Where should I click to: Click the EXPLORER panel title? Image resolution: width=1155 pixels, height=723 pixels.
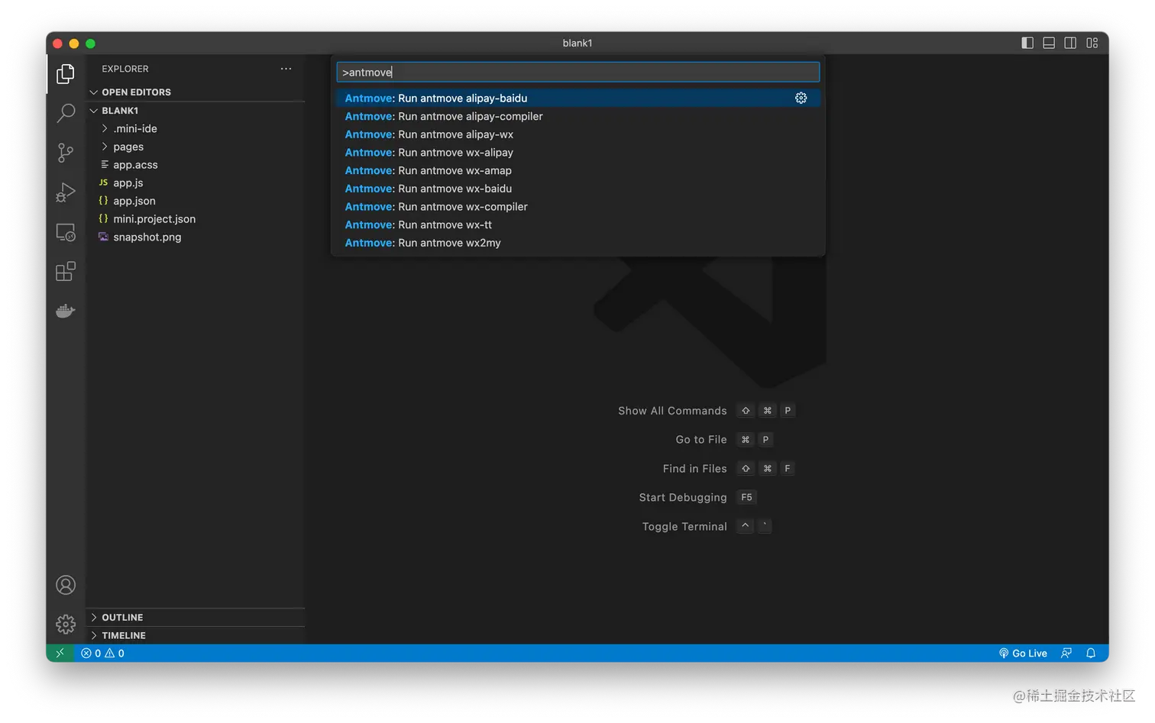pos(125,69)
